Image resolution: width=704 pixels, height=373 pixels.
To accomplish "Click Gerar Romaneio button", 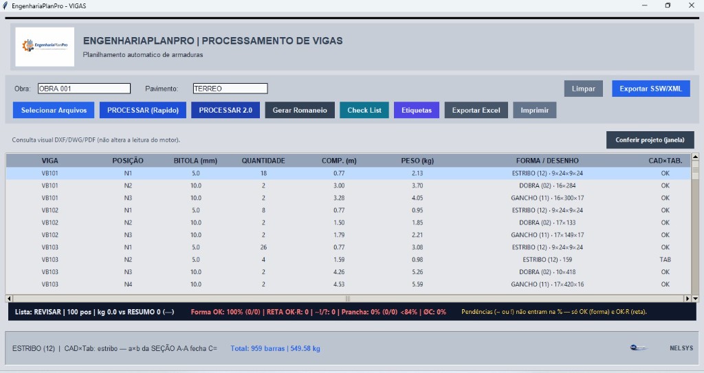I will pos(300,110).
